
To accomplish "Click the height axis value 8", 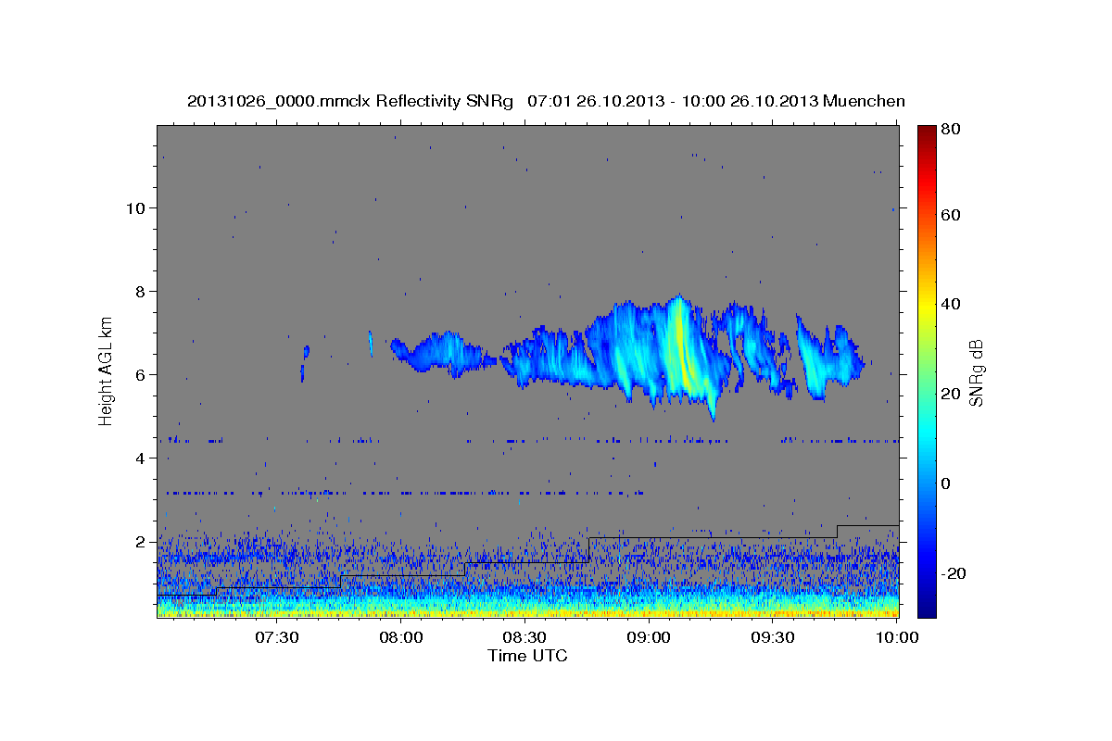I will [141, 291].
